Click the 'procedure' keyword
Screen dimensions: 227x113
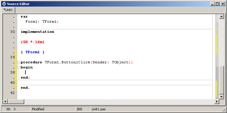[31, 62]
